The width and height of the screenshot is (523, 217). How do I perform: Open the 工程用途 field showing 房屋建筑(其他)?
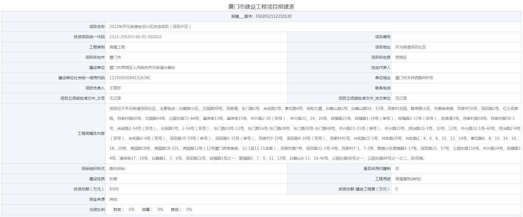[408, 179]
